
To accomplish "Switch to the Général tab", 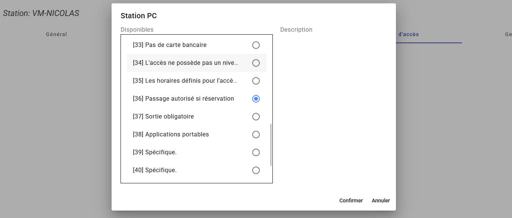I will [x=56, y=34].
